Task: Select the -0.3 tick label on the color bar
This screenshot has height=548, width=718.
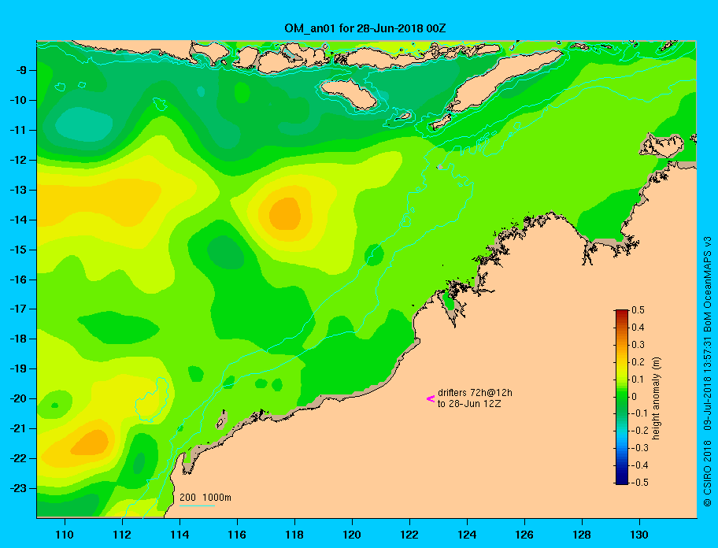Action: (x=639, y=448)
